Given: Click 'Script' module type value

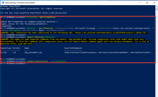Looking at the screenshot, I should pos(4,52).
